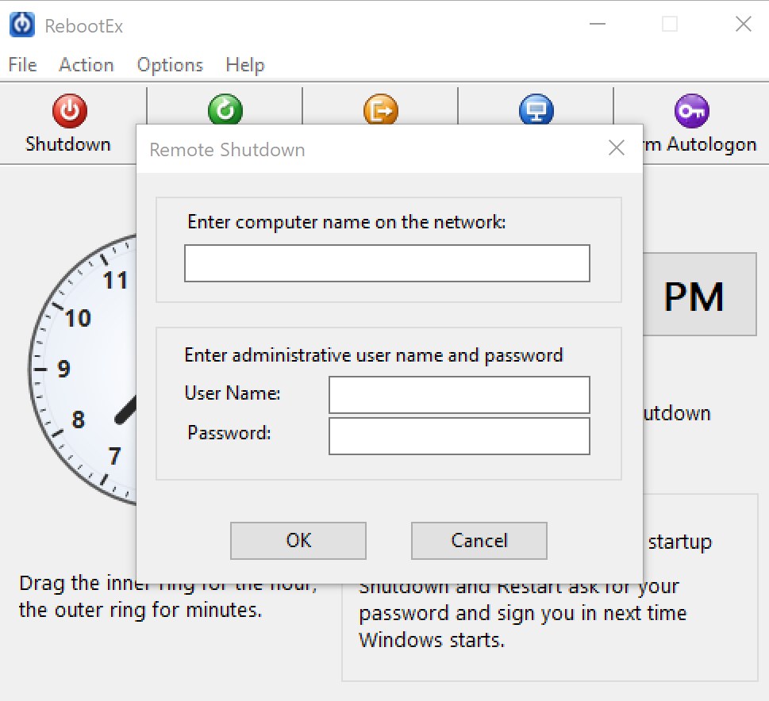The image size is (769, 701).
Task: Click hour 7 on the clock dial
Action: (115, 457)
